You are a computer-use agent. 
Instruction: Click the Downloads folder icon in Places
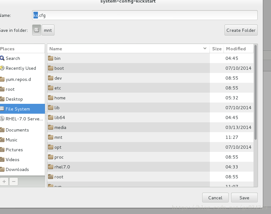[2, 169]
